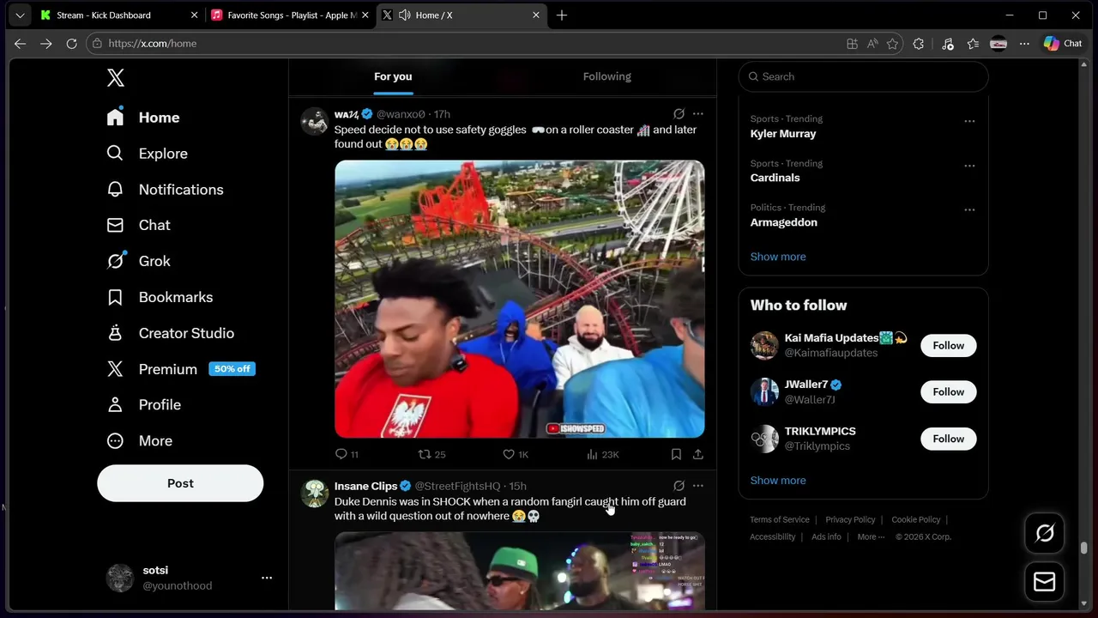Open more options on Insane Clips post
The image size is (1098, 618).
click(698, 486)
